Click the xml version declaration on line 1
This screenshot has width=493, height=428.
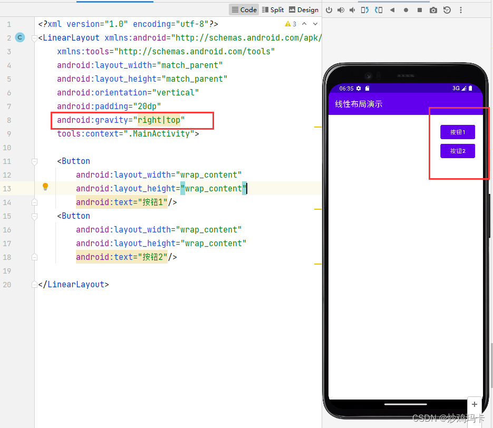tap(128, 24)
